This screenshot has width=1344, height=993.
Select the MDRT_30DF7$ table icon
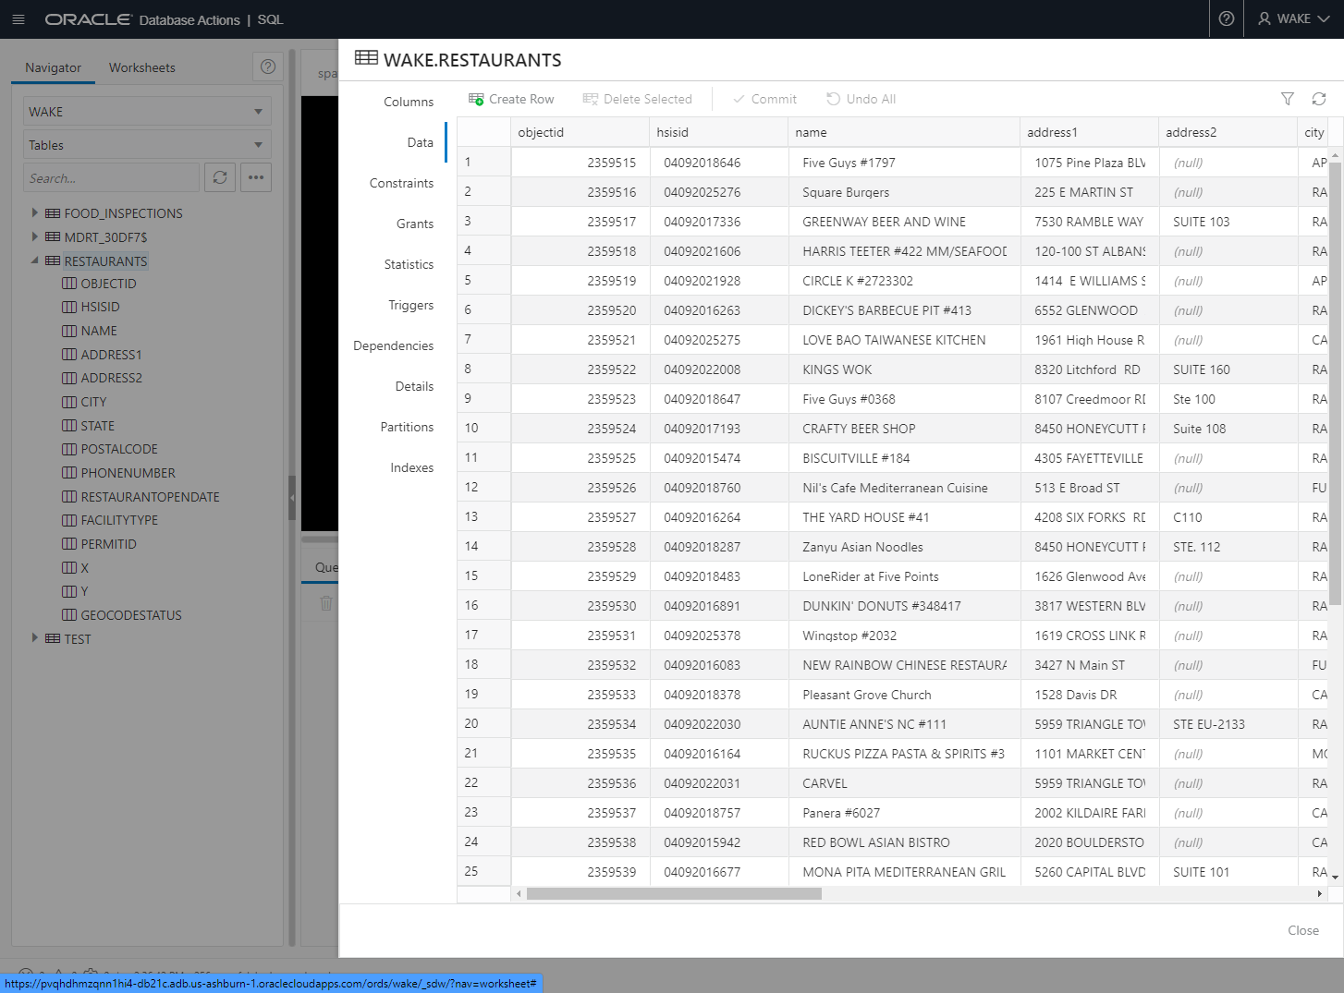53,237
